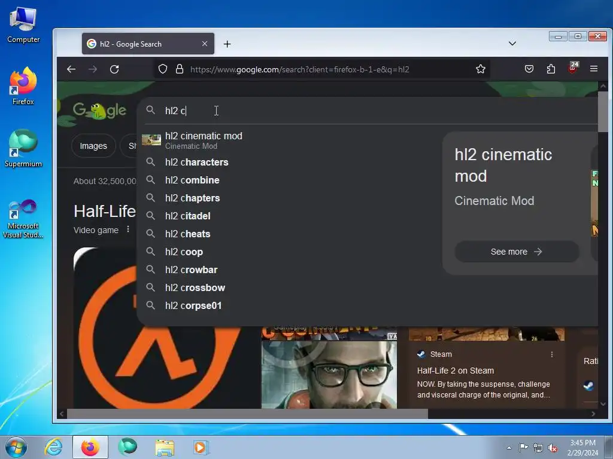This screenshot has width=613, height=459.
Task: Open the three-dot menu on the Steam result
Action: tap(551, 354)
